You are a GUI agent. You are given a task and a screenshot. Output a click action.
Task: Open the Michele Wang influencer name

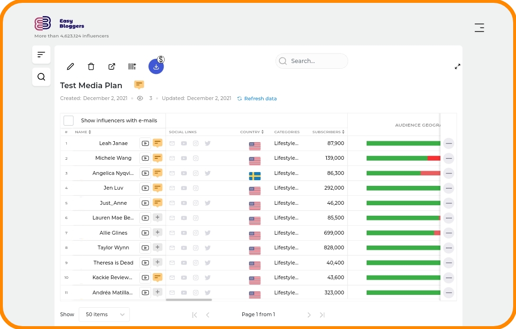click(x=113, y=158)
